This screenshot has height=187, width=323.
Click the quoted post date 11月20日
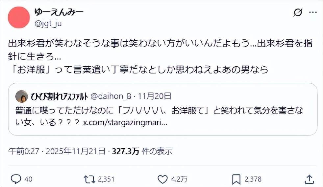tap(155, 96)
